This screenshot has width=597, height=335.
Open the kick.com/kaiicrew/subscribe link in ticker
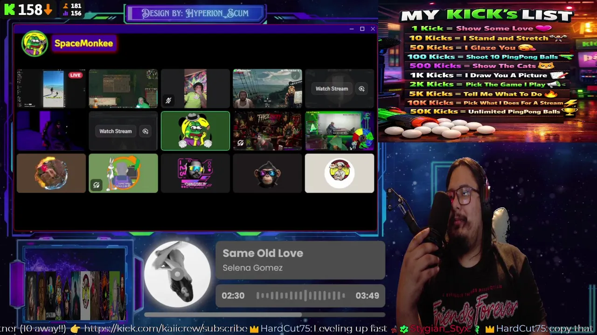tap(166, 328)
